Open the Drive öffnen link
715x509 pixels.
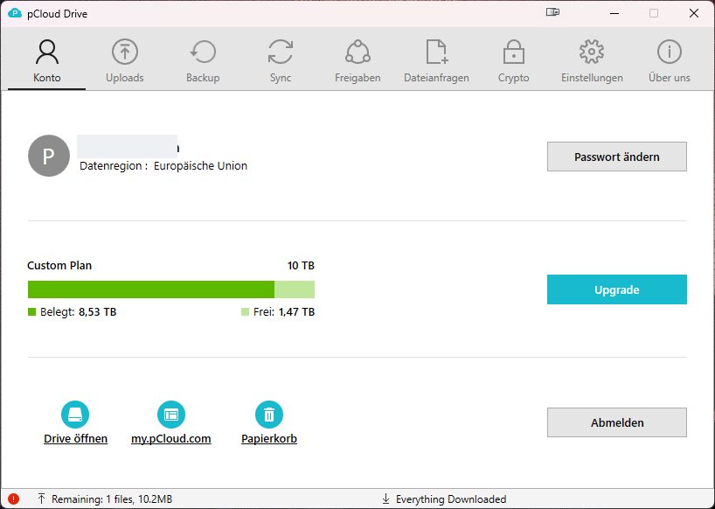pos(76,438)
